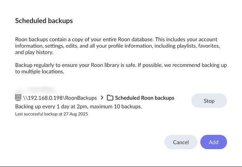Click the blurred device name above the path
The image size is (242, 167).
[35, 90]
